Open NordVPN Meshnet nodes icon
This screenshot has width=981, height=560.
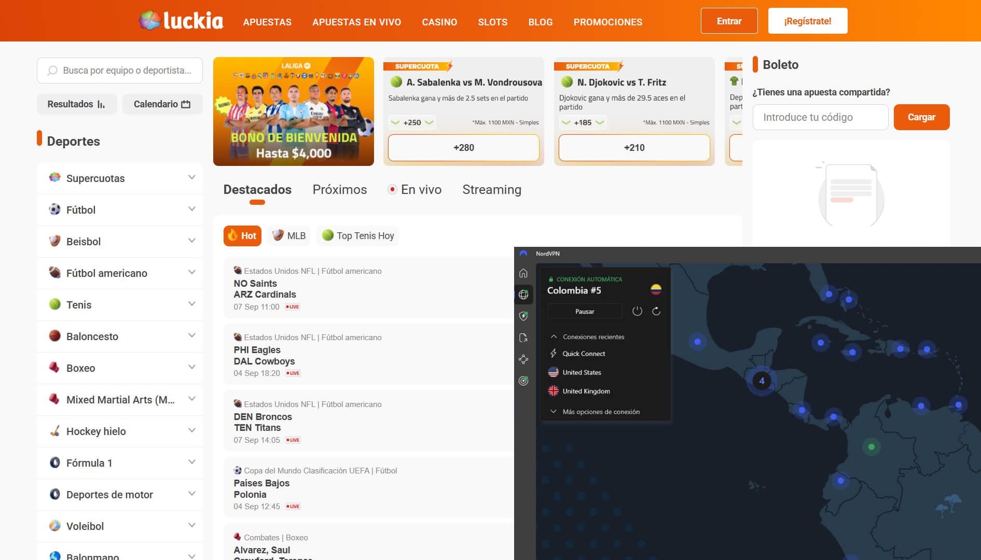click(x=523, y=359)
